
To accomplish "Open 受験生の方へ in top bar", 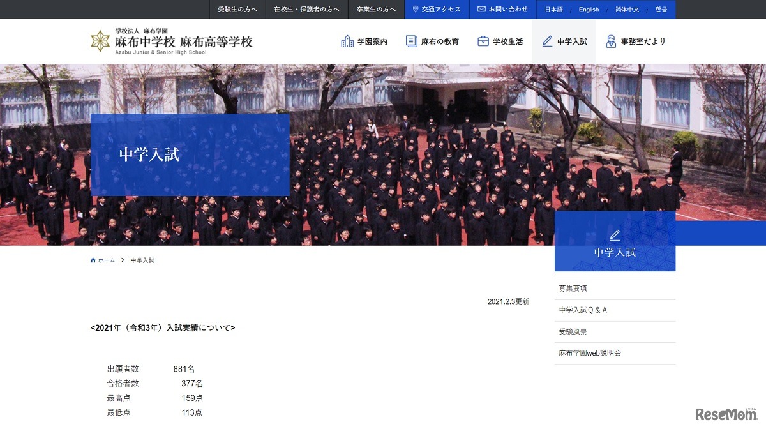I will pyautogui.click(x=237, y=10).
